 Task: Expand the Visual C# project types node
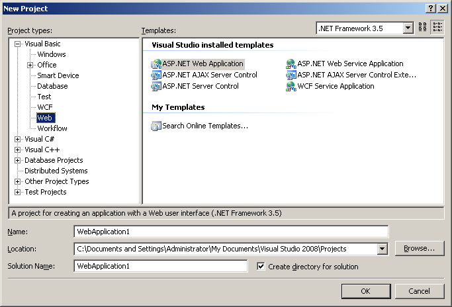pyautogui.click(x=18, y=140)
